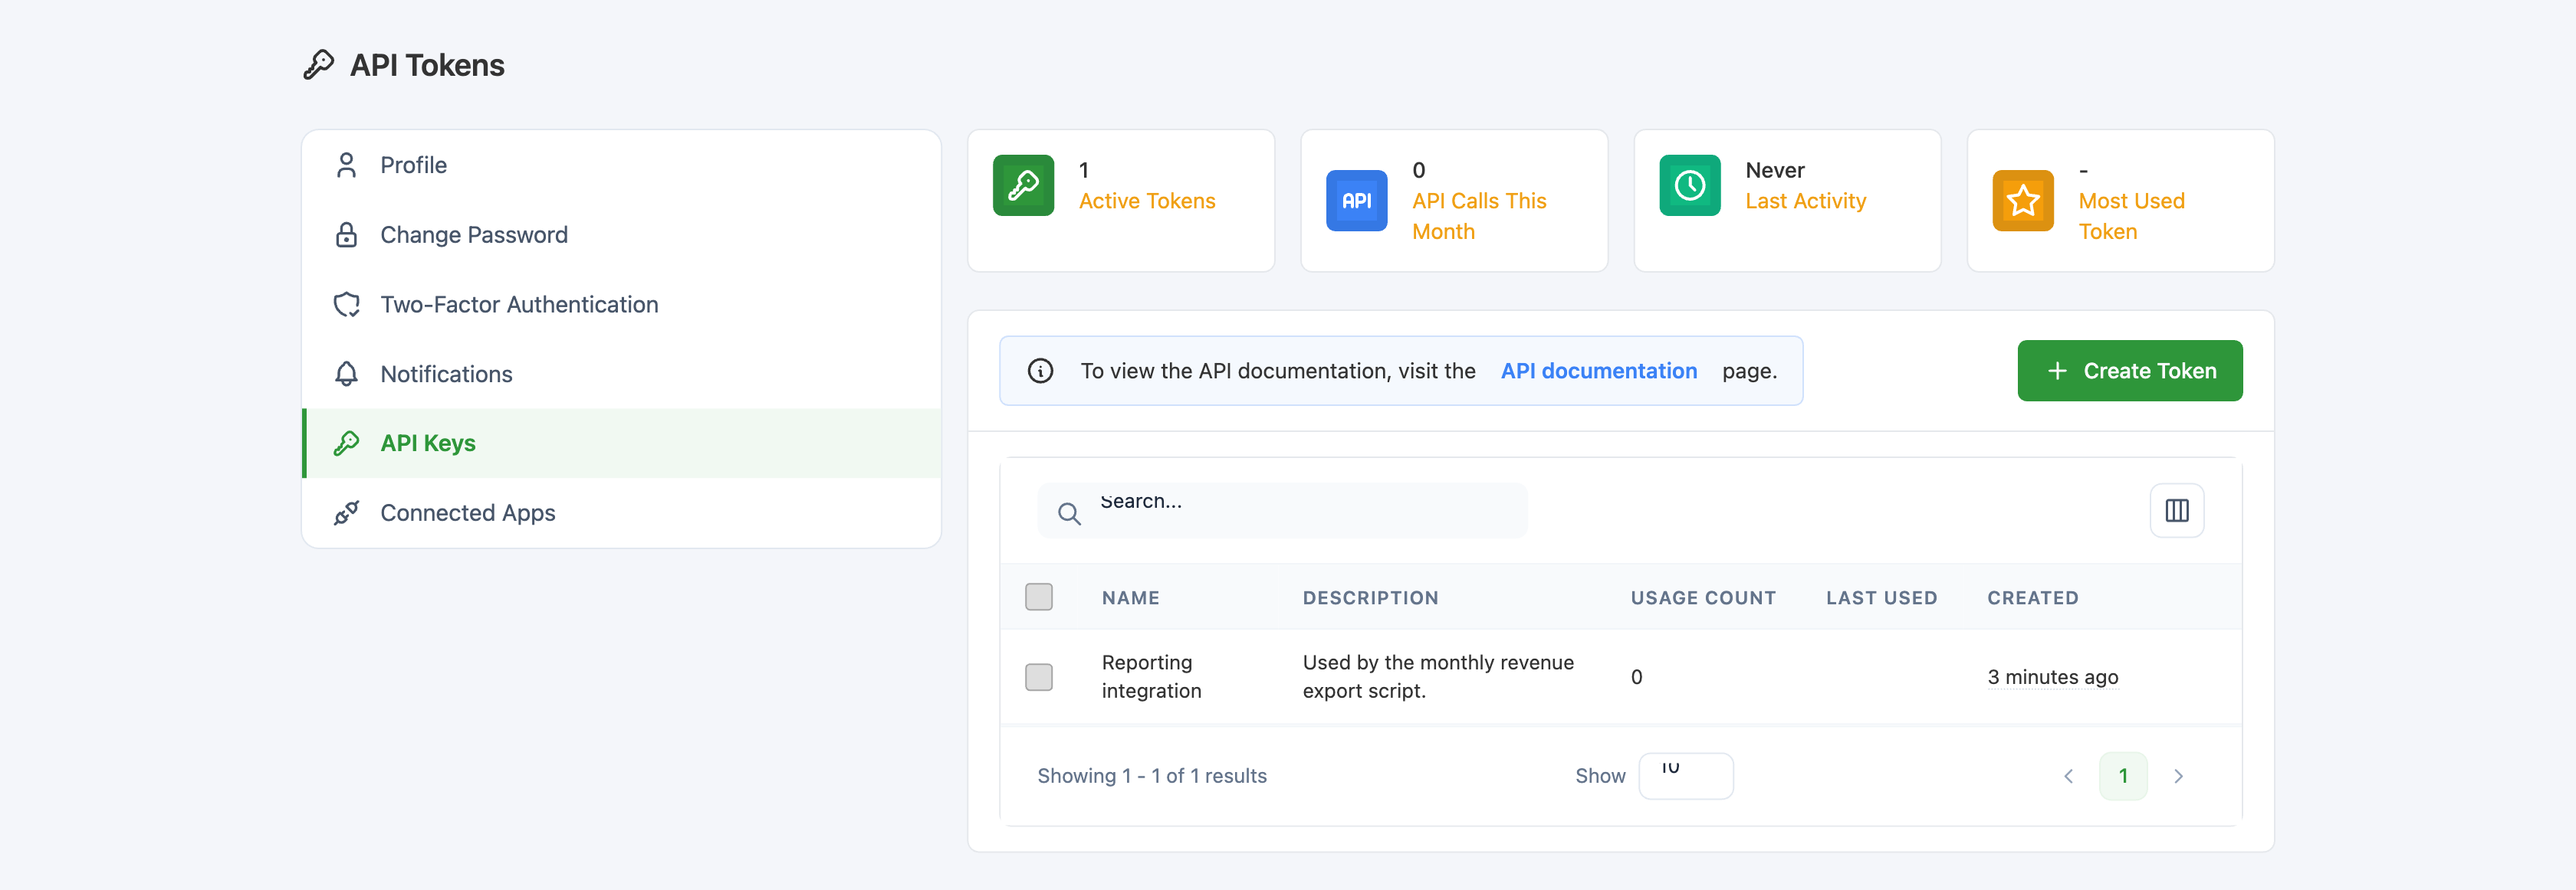Follow the API documentation link
The image size is (2576, 890).
click(1598, 371)
